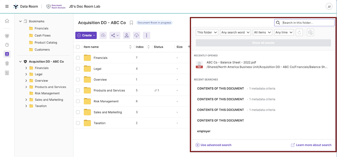
Task: Select the highlighted purple sidebar icon
Action: coord(7,54)
